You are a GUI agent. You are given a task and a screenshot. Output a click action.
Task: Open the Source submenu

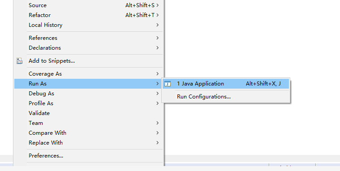(88, 5)
